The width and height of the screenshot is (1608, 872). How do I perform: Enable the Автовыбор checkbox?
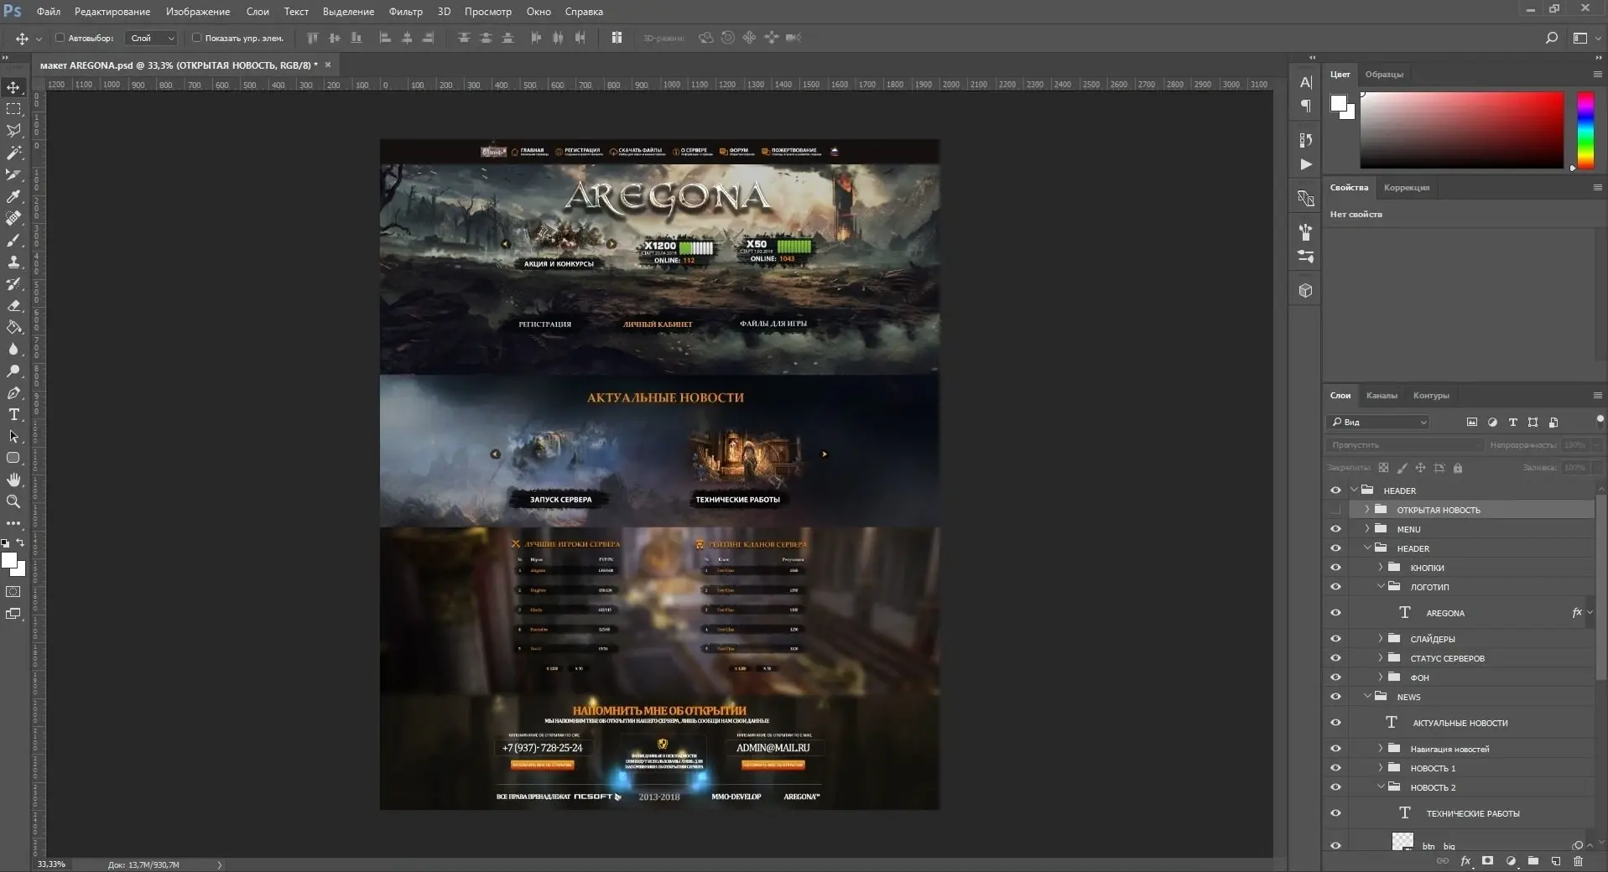pos(60,38)
